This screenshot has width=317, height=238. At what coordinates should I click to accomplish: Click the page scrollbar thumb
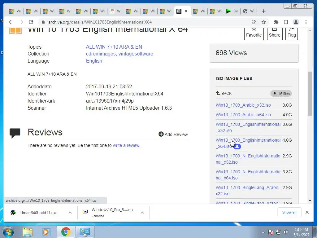[310, 94]
